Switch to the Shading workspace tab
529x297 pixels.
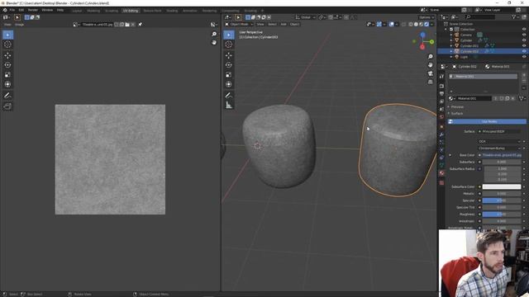172,11
